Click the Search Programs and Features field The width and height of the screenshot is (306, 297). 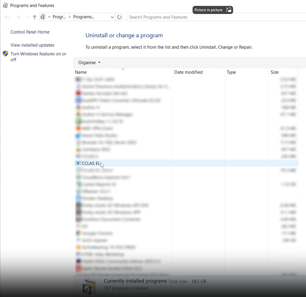click(215, 17)
